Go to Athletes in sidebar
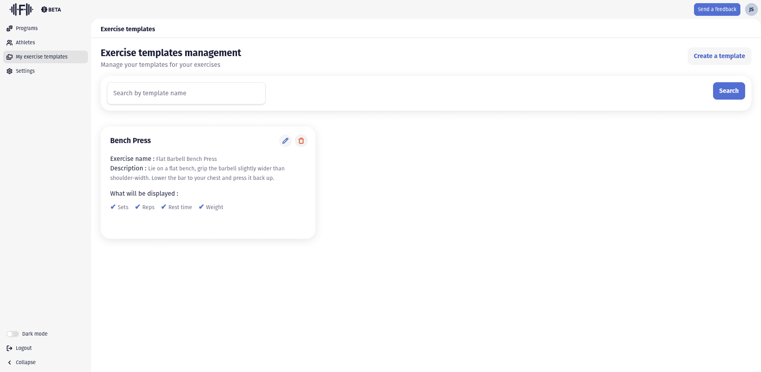This screenshot has height=372, width=761. coord(25,43)
